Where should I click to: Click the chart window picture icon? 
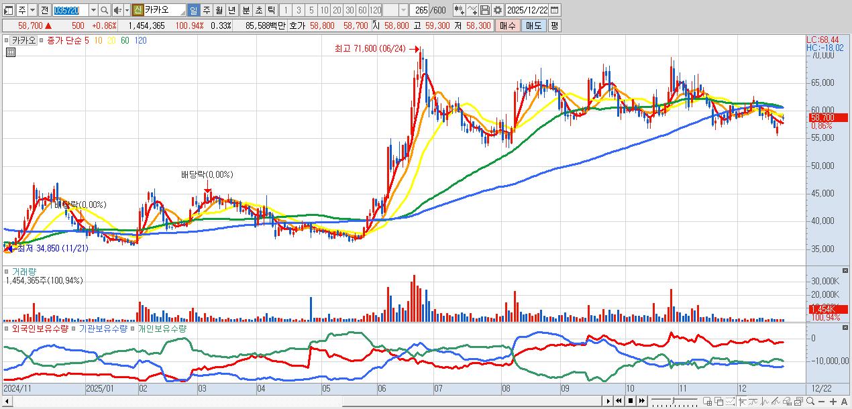pyautogui.click(x=800, y=401)
